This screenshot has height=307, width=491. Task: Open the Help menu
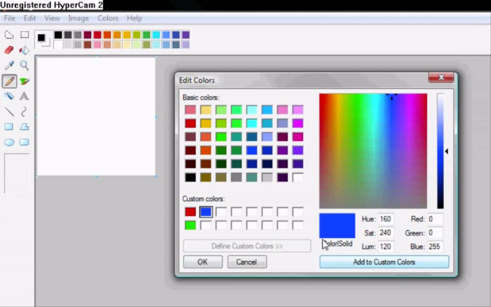click(134, 18)
